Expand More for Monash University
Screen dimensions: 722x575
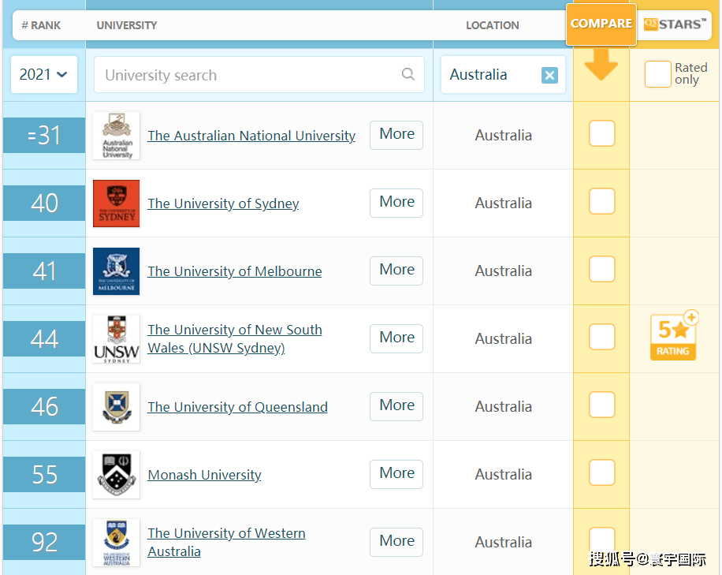396,474
